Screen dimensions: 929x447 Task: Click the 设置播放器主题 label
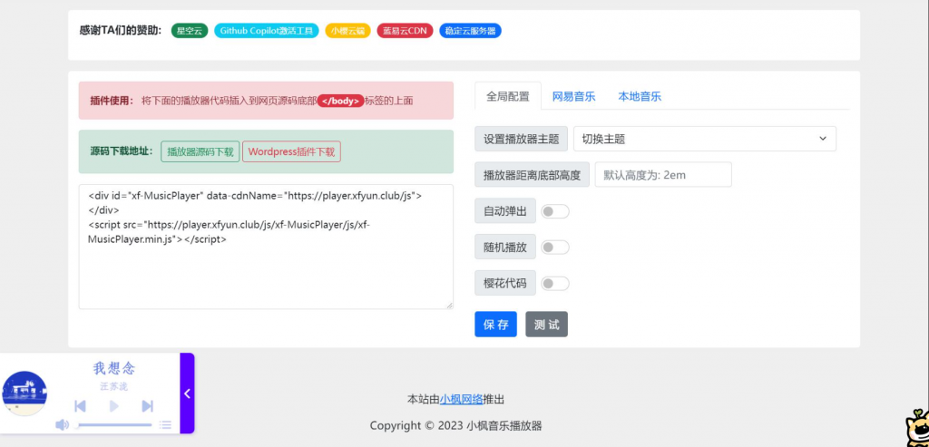[x=522, y=139]
